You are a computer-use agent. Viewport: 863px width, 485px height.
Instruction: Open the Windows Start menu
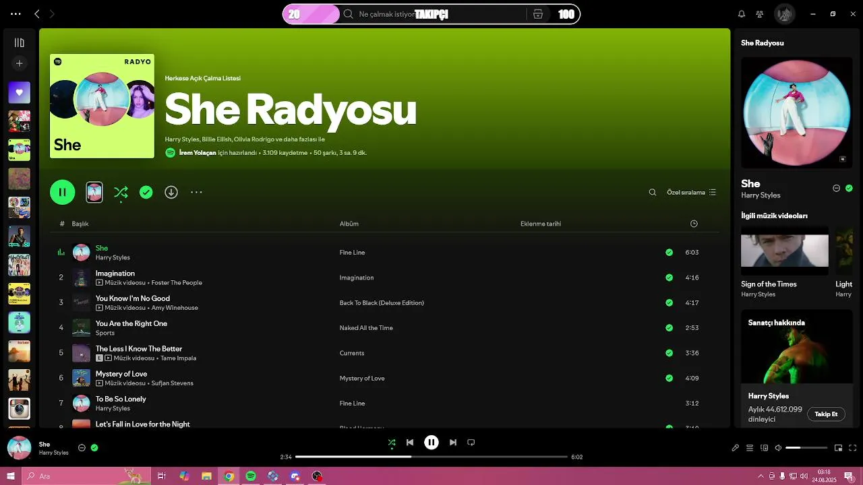click(10, 476)
